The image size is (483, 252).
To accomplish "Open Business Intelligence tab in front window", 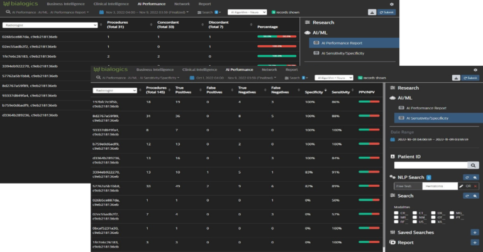I will 155,70.
